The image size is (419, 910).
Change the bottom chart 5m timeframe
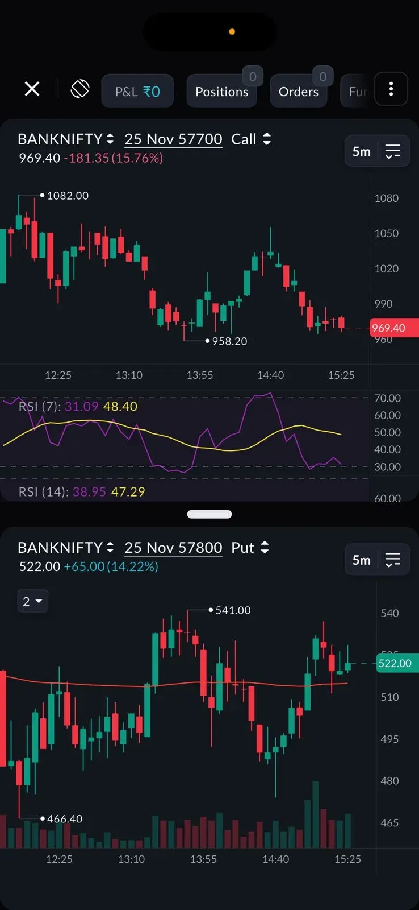click(362, 560)
